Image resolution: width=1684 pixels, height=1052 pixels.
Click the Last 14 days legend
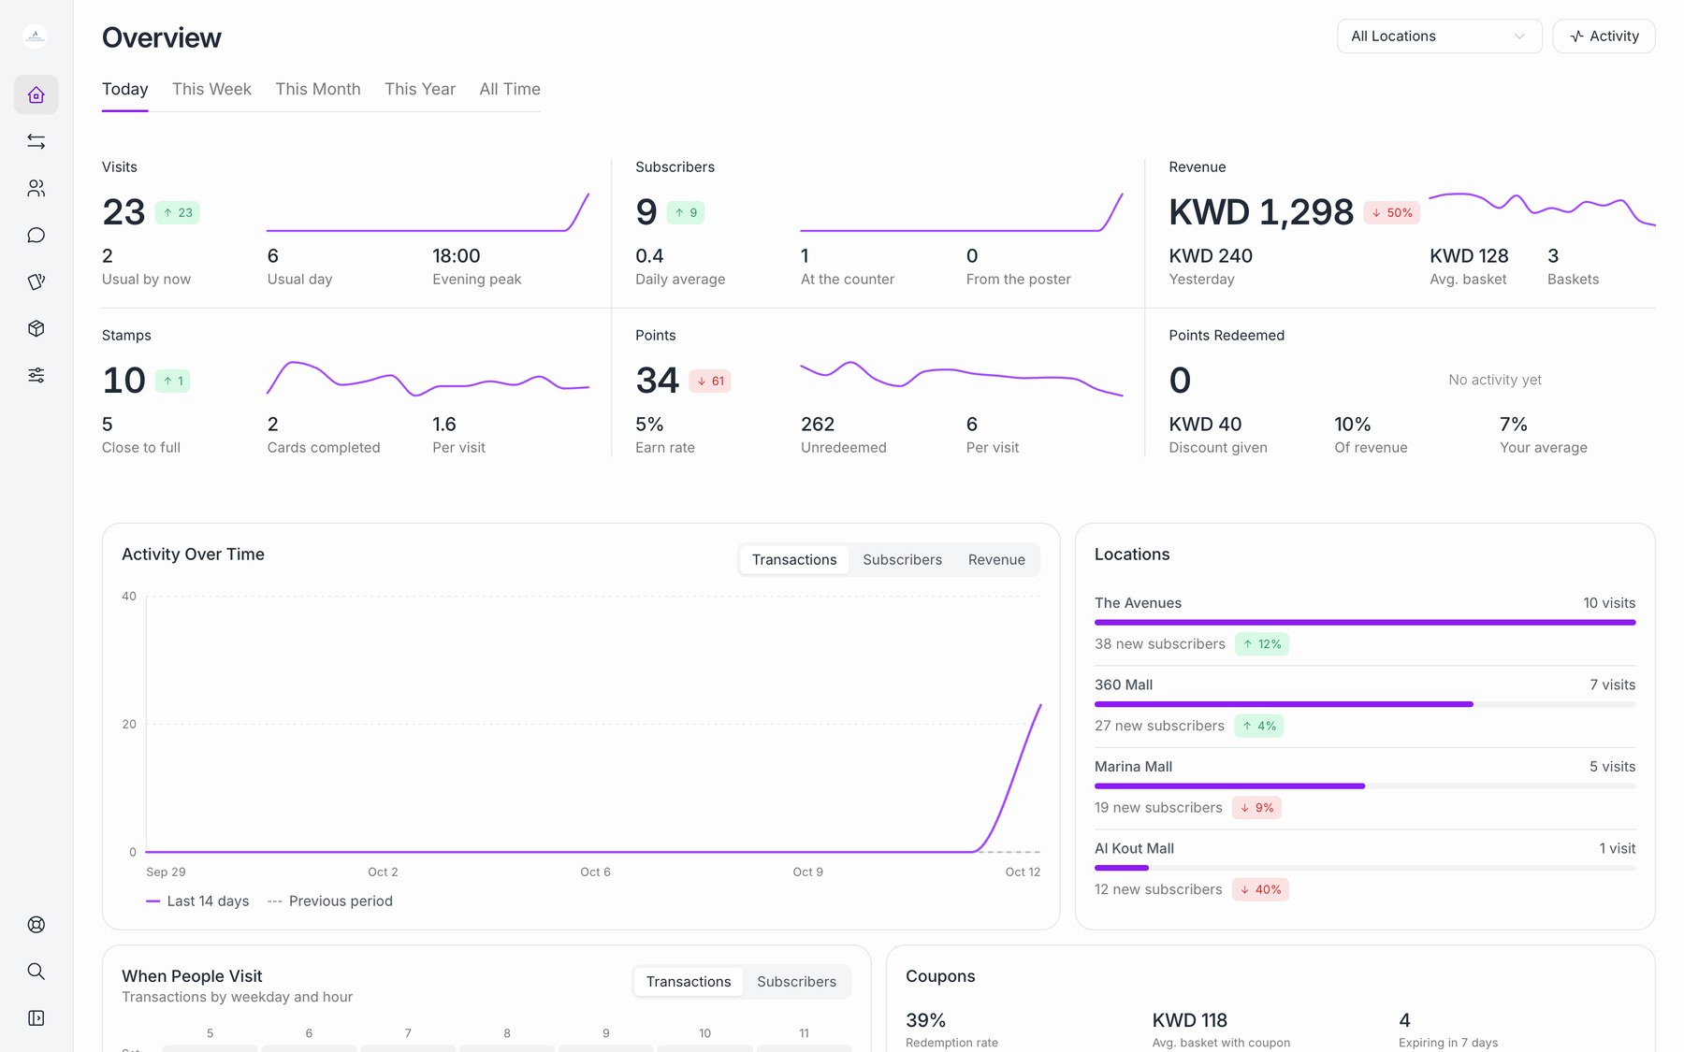coord(197,901)
